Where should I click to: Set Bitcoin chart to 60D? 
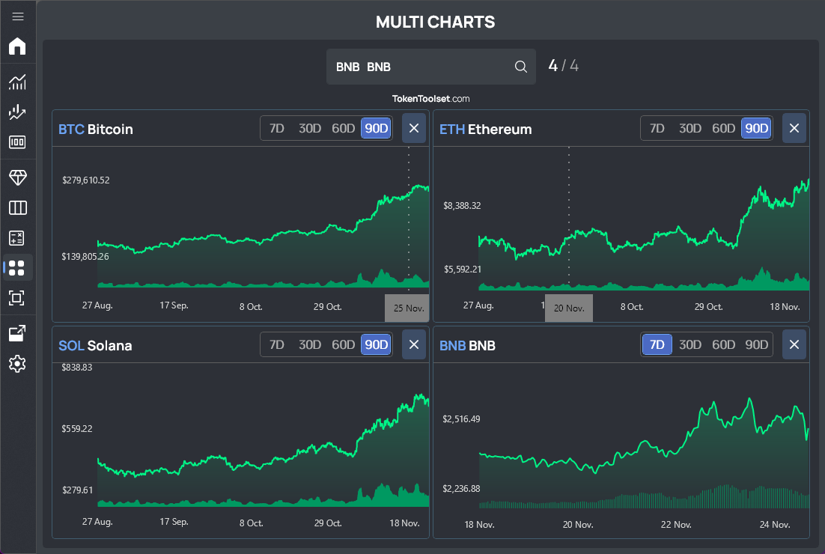[x=343, y=128]
